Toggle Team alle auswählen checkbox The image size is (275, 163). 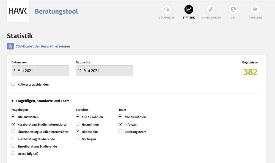(120, 116)
